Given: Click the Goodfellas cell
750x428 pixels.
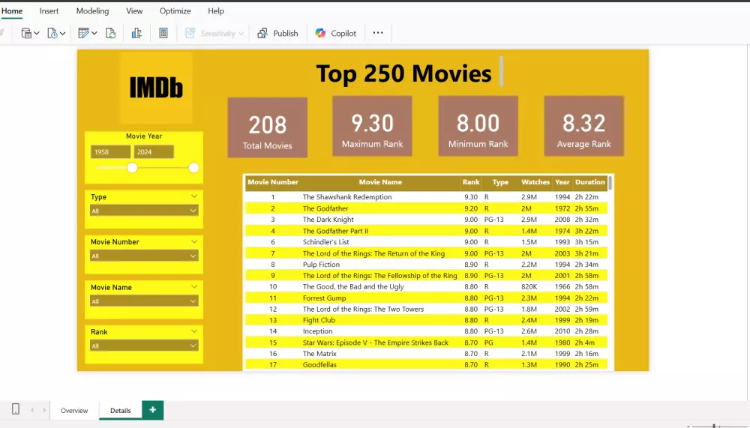Looking at the screenshot, I should point(319,365).
